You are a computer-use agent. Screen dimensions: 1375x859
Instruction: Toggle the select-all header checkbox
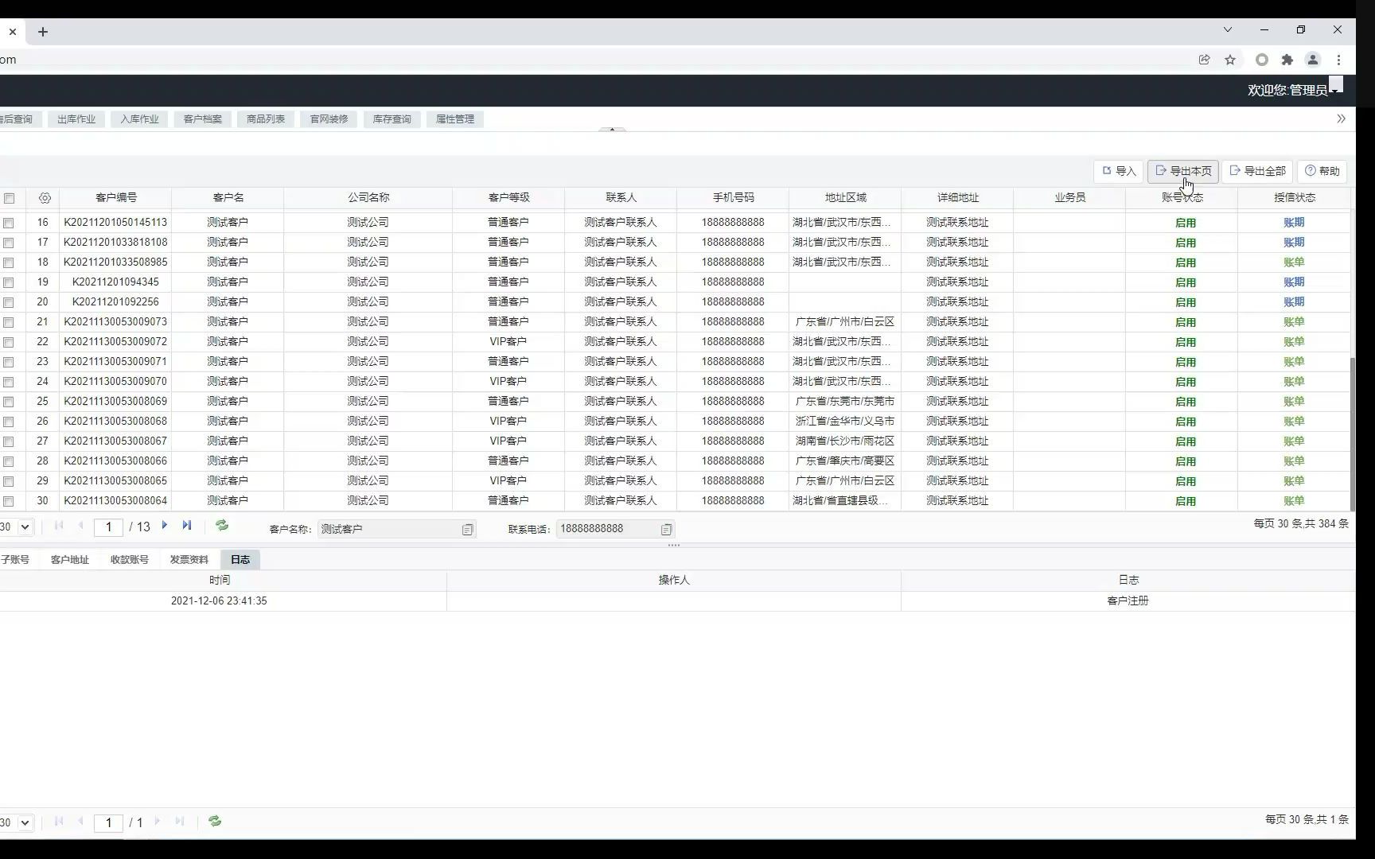(9, 198)
